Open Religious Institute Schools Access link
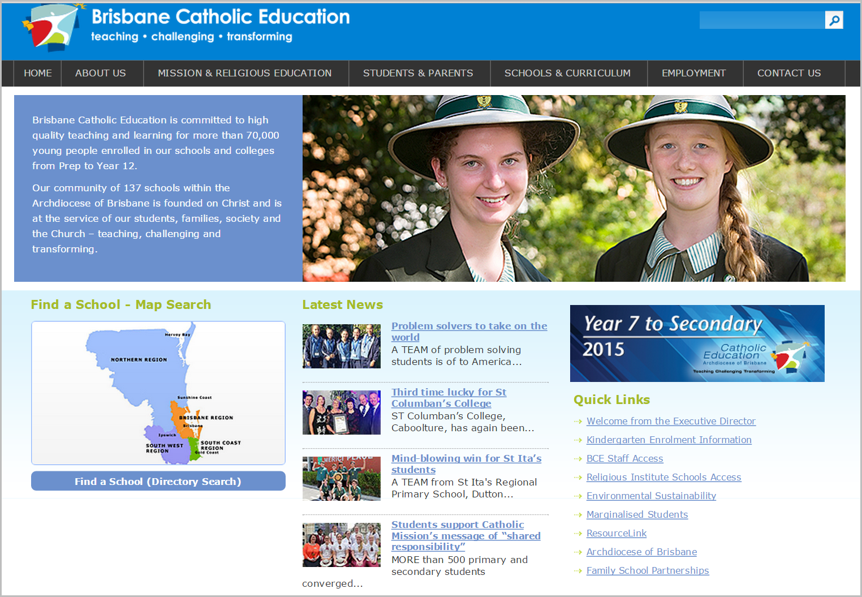 pyautogui.click(x=663, y=477)
